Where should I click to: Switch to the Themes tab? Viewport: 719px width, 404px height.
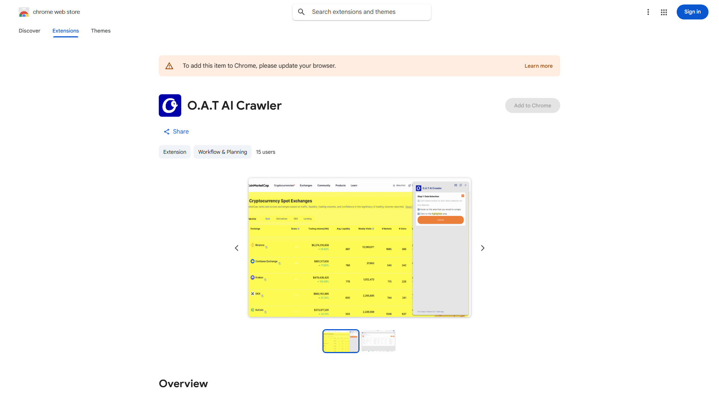(x=100, y=31)
